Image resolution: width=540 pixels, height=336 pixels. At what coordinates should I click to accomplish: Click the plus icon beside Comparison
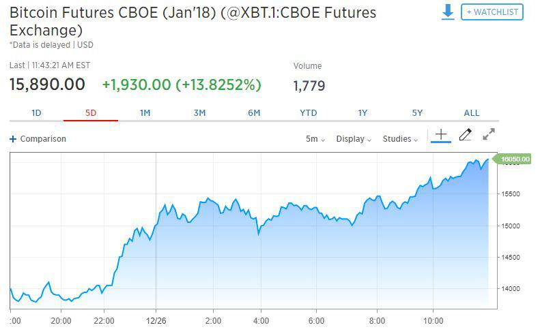point(13,139)
